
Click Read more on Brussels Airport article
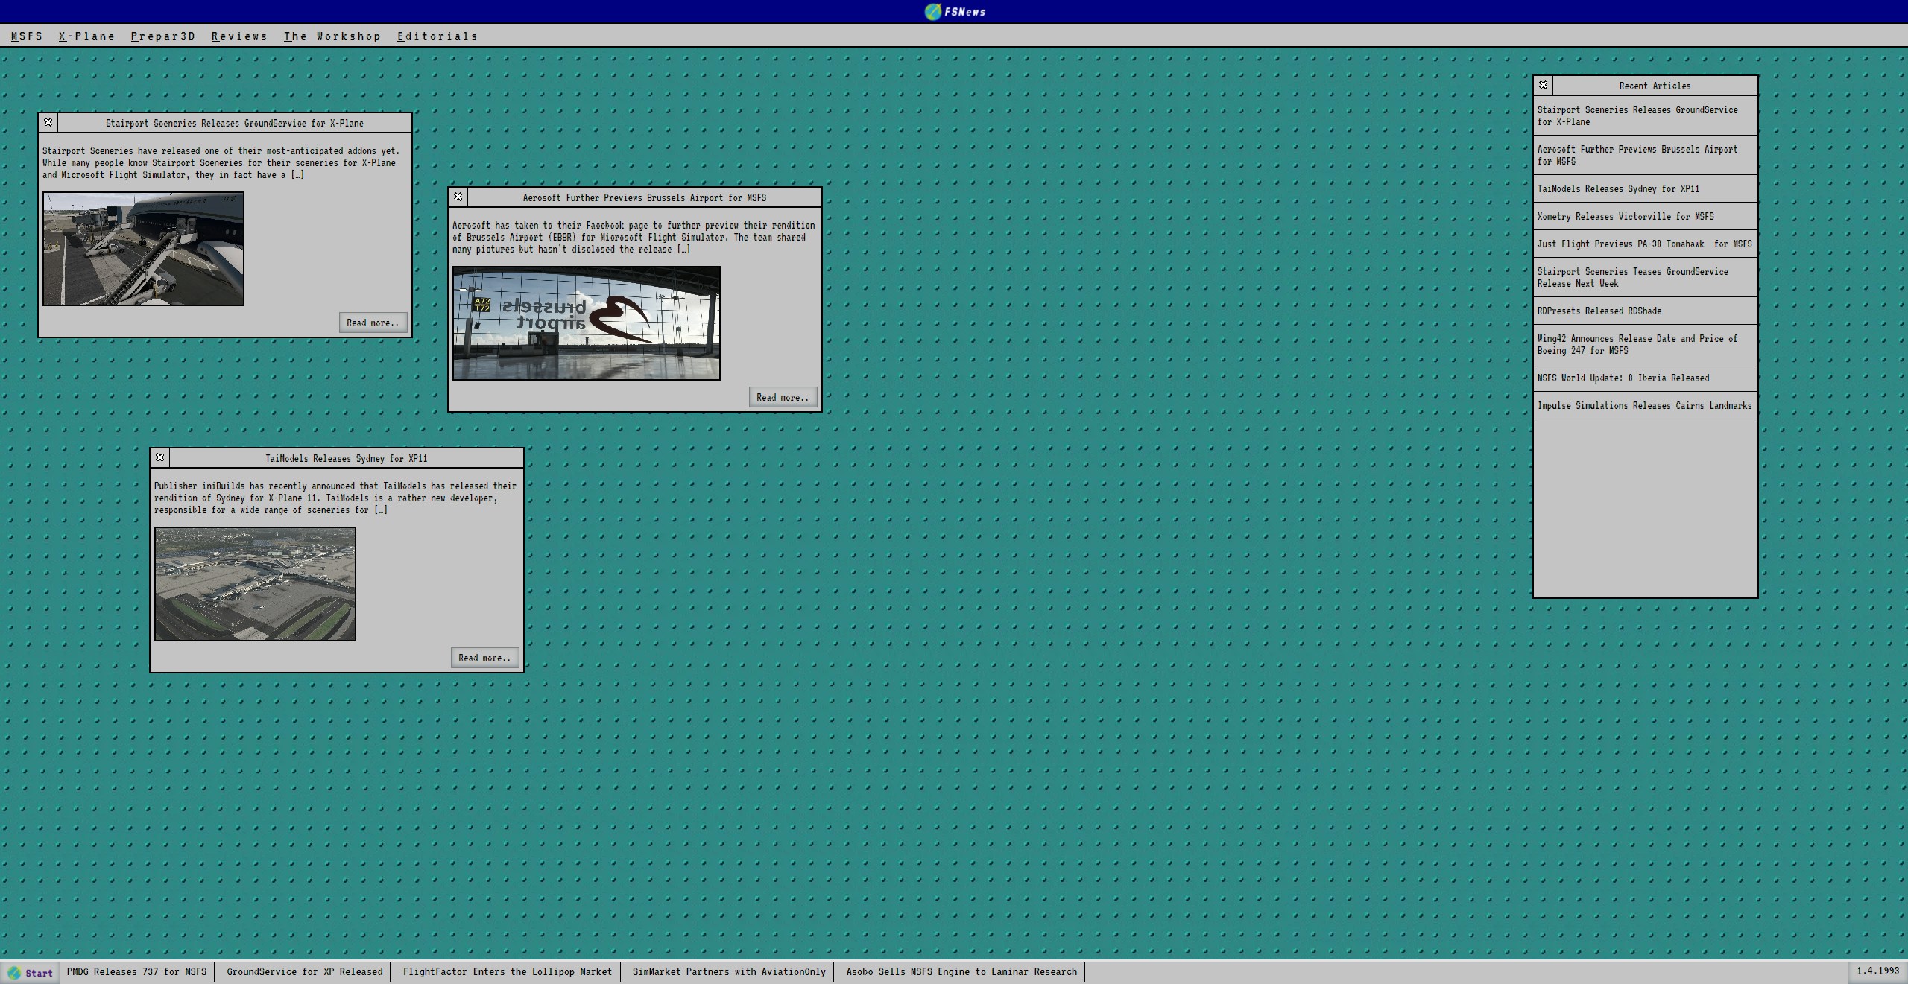coord(783,397)
